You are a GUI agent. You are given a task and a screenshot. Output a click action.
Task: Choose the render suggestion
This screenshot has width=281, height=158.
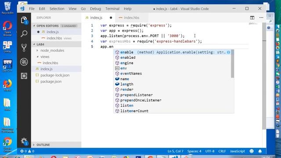(x=173, y=90)
